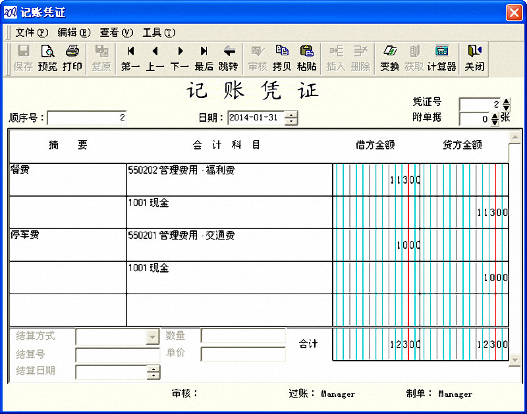Viewport: 527px width, 414px height.
Task: Click credit amount 11300 for first 现金
Action: (464, 212)
